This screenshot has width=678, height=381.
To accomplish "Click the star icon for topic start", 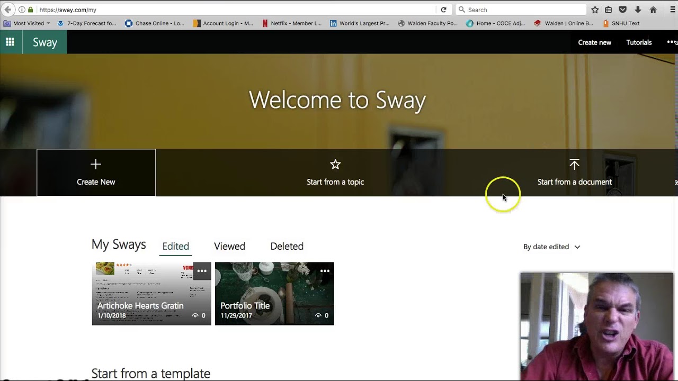I will click(x=335, y=165).
